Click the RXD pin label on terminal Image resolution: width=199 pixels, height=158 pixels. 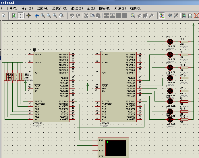pos(101,140)
